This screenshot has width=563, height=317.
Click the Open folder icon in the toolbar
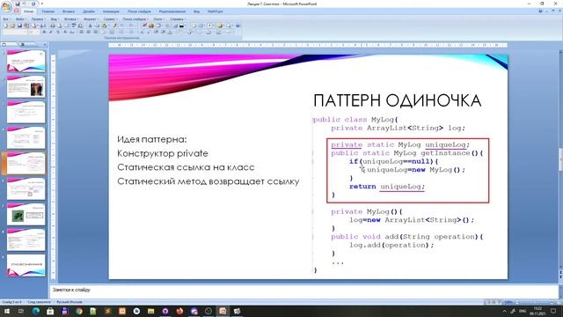tap(12, 26)
